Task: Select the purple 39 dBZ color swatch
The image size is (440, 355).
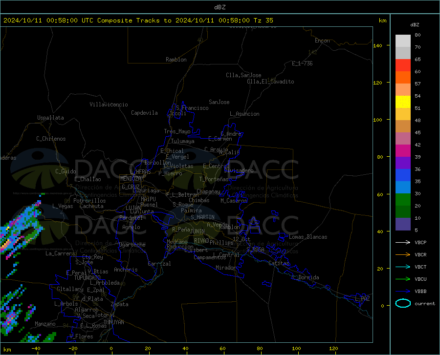Action: point(403,163)
